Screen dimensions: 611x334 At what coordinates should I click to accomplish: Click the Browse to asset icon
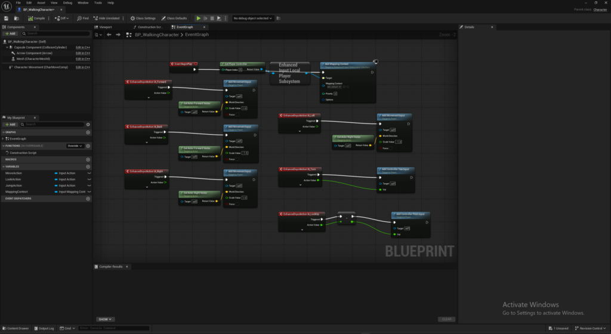(x=16, y=18)
